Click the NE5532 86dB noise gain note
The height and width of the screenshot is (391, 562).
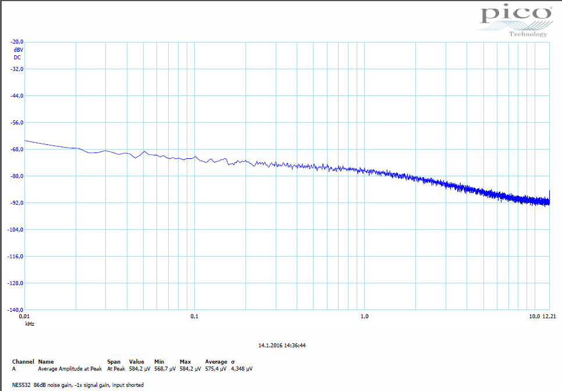[78, 385]
